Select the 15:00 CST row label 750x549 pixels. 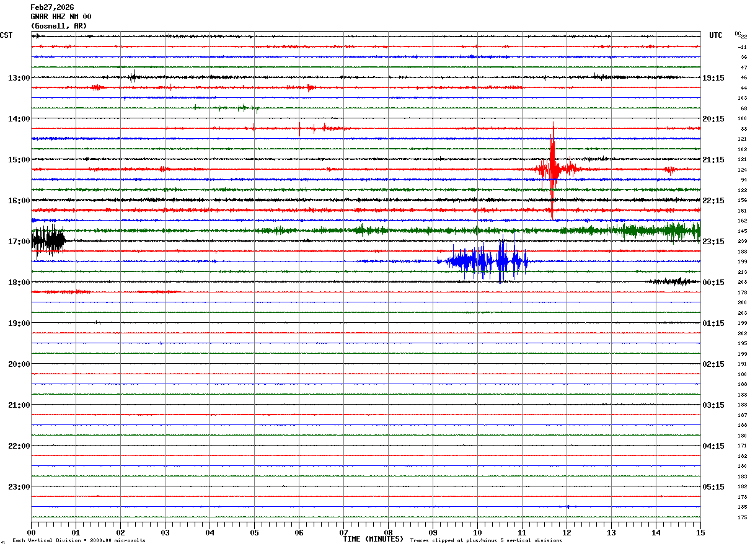coord(19,160)
